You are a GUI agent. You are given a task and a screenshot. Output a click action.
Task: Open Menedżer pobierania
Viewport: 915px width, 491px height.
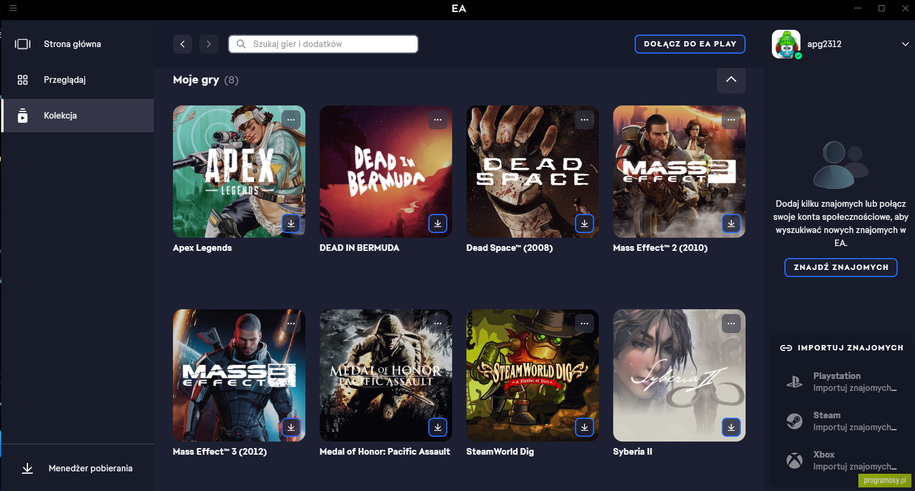pos(78,468)
